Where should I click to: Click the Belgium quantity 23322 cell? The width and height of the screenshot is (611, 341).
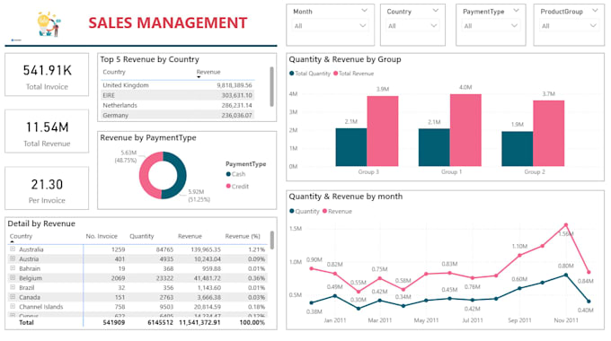[164, 278]
